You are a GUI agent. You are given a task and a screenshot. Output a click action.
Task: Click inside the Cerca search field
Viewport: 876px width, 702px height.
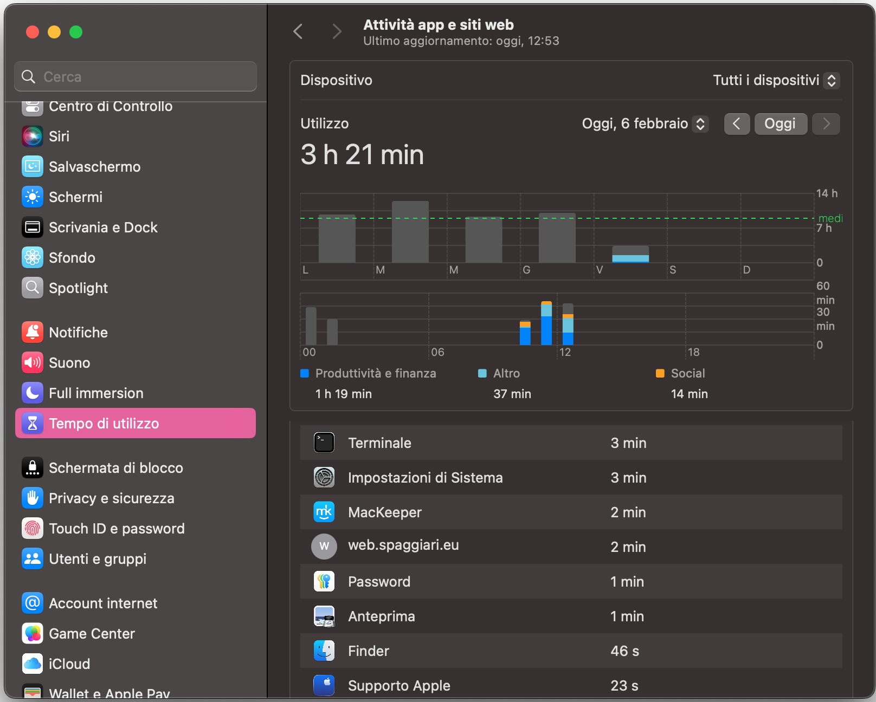tap(136, 76)
